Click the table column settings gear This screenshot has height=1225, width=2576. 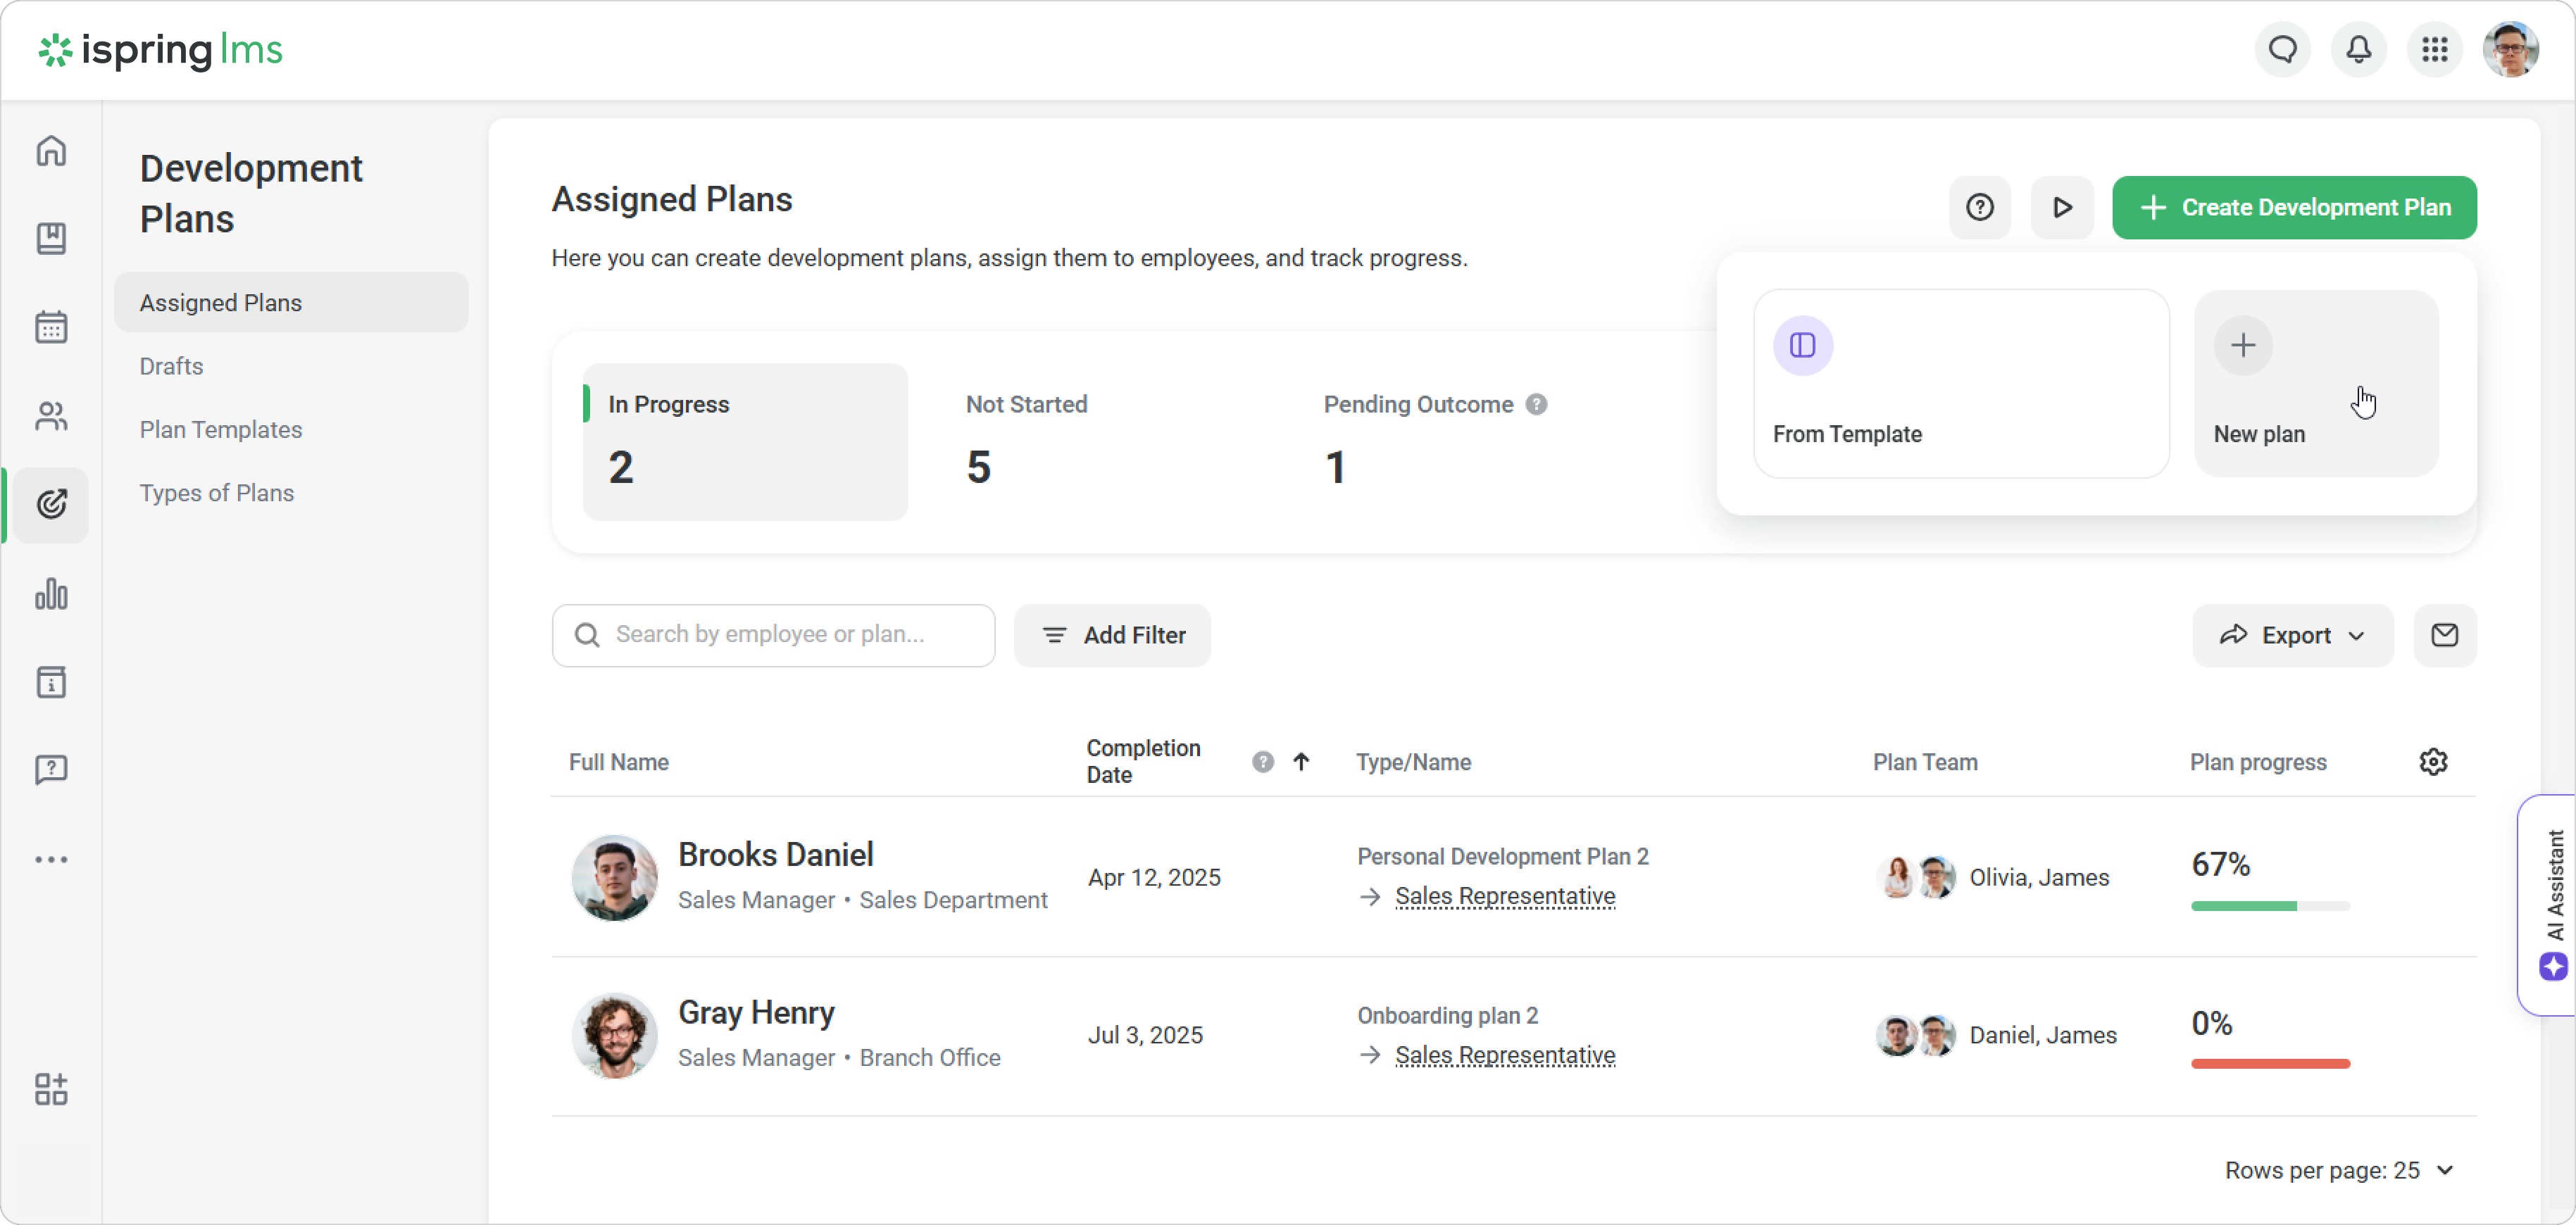coord(2432,762)
